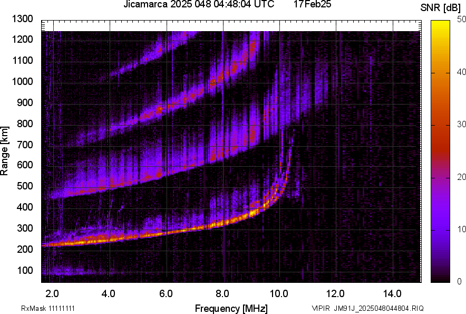The image size is (466, 314).
Task: Click the 'Range [km]' axis label
Action: tap(4, 151)
